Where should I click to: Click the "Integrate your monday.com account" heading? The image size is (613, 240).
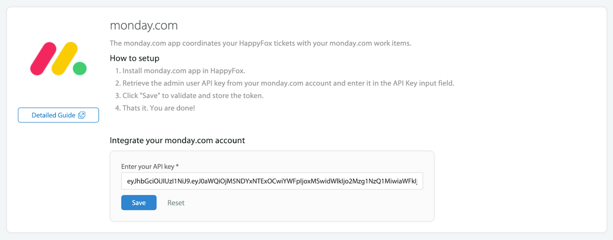[x=177, y=140]
